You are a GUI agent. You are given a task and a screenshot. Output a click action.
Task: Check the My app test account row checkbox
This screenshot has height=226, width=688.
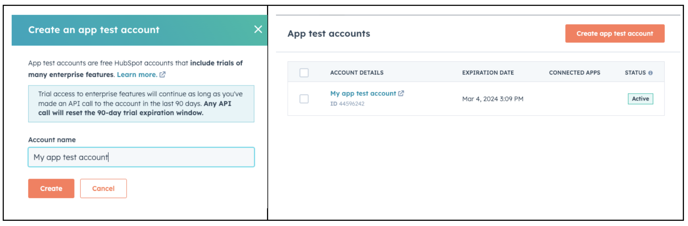(304, 99)
